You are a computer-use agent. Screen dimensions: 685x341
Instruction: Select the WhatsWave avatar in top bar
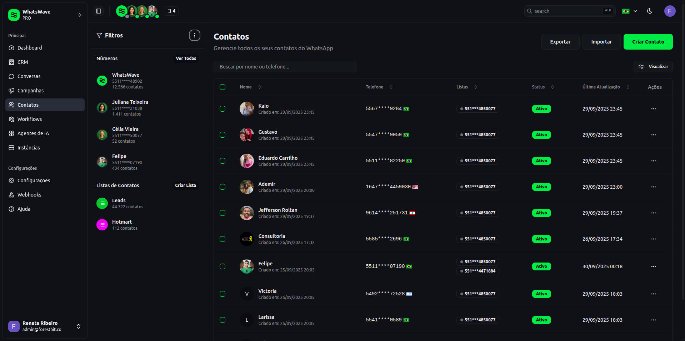(x=121, y=11)
